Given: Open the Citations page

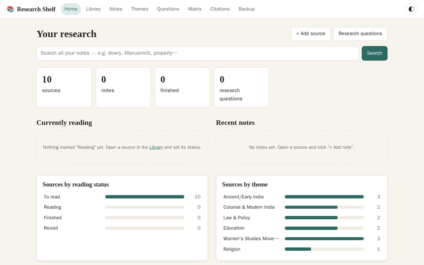Looking at the screenshot, I should pyautogui.click(x=220, y=9).
